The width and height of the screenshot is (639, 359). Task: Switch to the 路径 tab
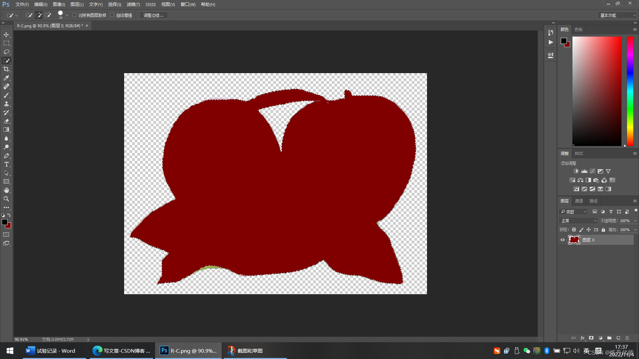pyautogui.click(x=594, y=201)
